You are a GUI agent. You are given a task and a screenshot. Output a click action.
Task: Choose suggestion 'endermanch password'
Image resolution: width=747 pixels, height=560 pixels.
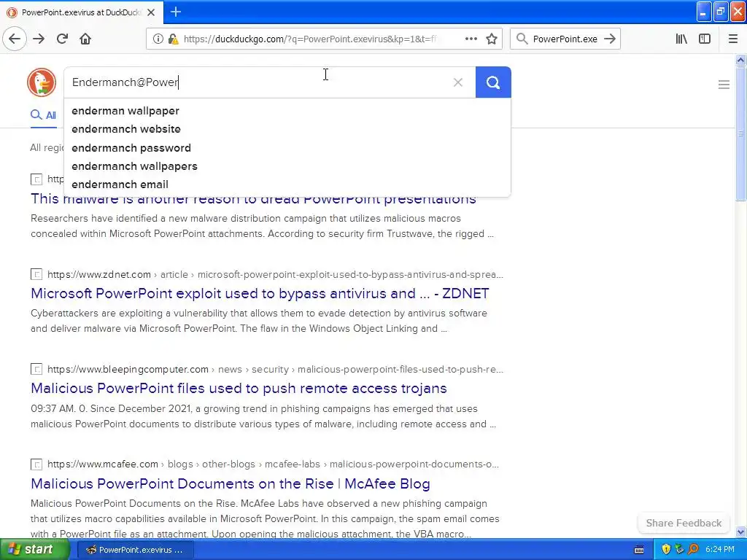point(287,147)
